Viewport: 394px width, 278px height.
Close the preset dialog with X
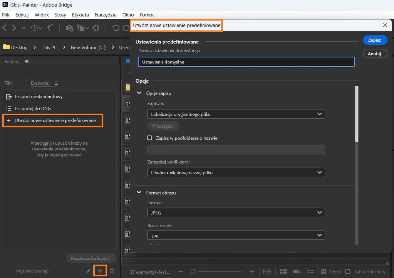(x=385, y=25)
